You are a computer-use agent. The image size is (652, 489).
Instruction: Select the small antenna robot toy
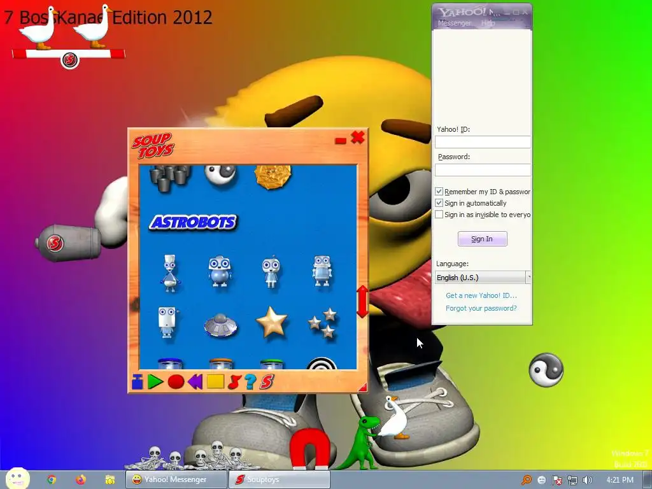pos(271,272)
